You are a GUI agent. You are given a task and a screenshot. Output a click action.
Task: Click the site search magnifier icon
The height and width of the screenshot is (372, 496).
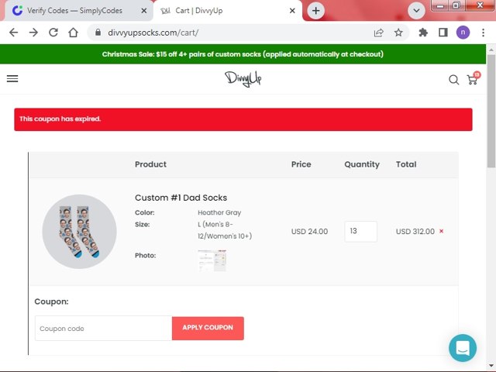(454, 79)
